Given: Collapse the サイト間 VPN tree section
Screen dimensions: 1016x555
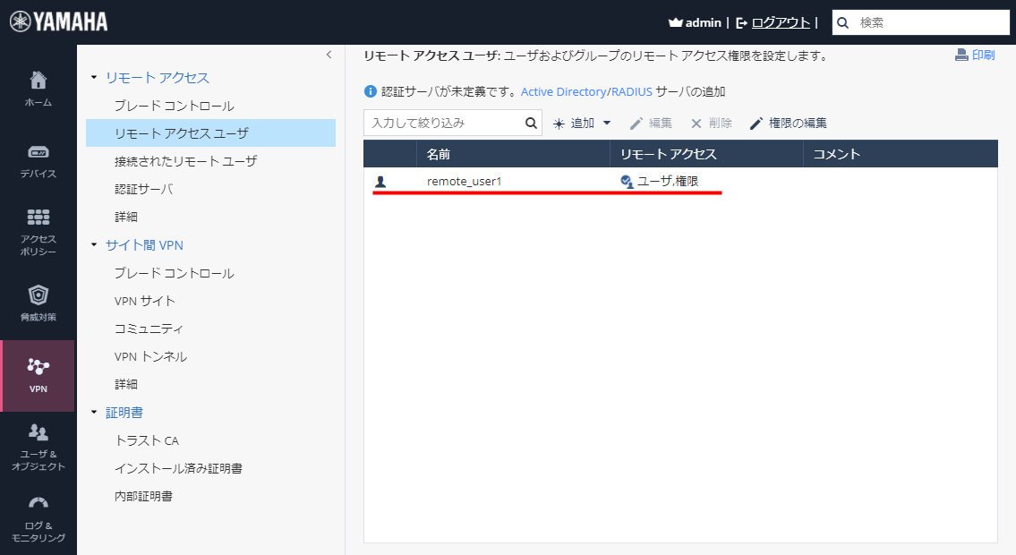Looking at the screenshot, I should (x=95, y=244).
